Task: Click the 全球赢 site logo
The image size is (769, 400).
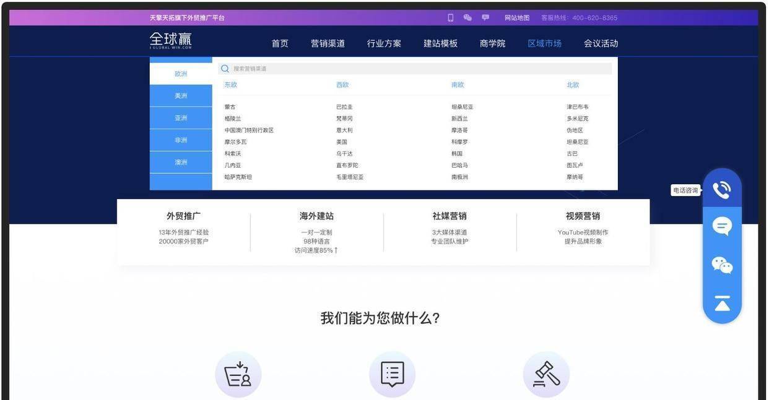Action: (x=171, y=41)
